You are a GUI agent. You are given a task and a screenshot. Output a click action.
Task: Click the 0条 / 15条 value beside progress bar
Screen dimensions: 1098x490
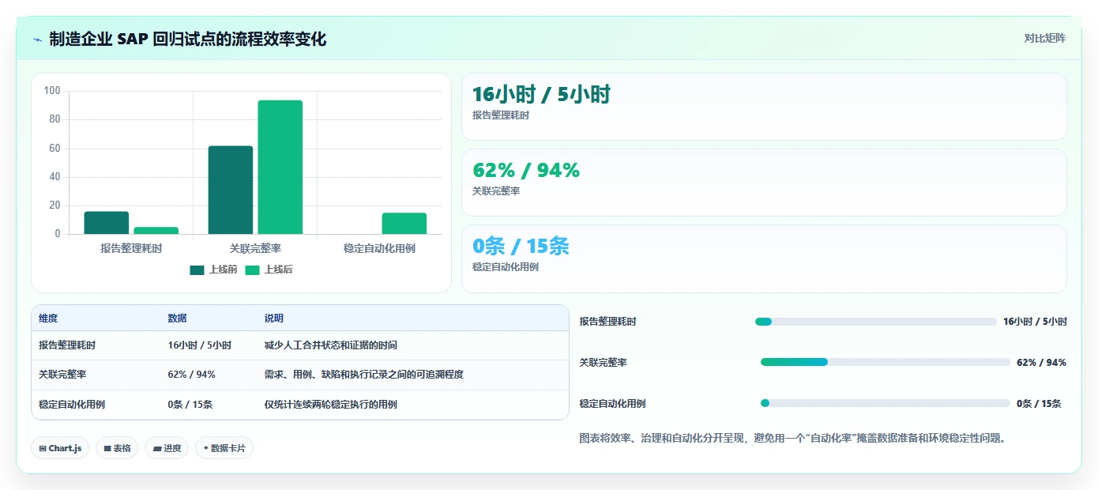pyautogui.click(x=1039, y=403)
